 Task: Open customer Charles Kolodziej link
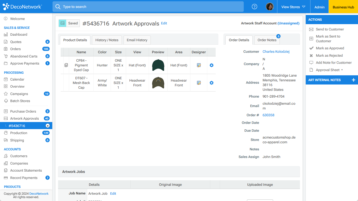pyautogui.click(x=276, y=52)
